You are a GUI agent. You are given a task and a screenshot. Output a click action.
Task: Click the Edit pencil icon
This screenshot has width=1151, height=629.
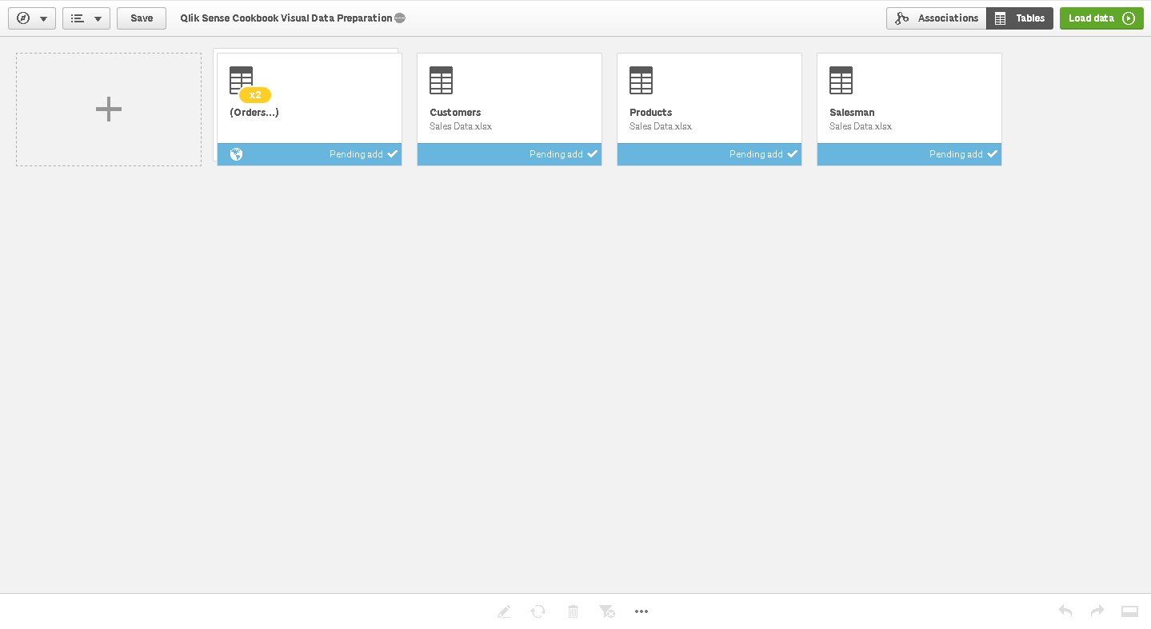(504, 611)
